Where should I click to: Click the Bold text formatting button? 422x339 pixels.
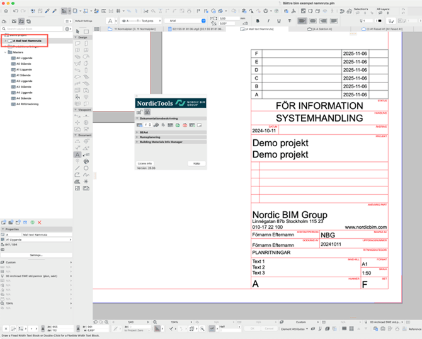click(258, 21)
